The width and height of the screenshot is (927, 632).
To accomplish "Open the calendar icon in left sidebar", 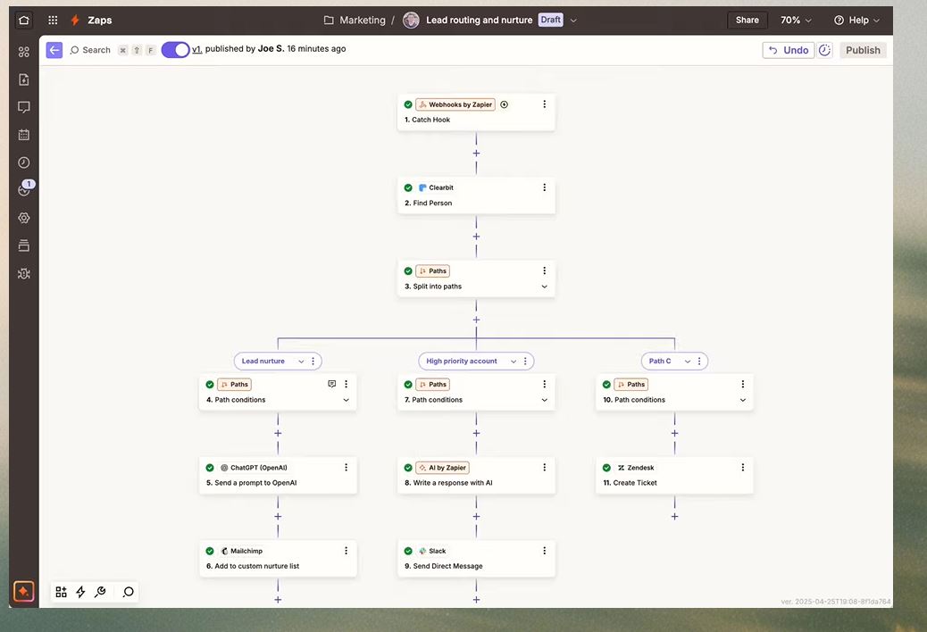I will [x=24, y=135].
